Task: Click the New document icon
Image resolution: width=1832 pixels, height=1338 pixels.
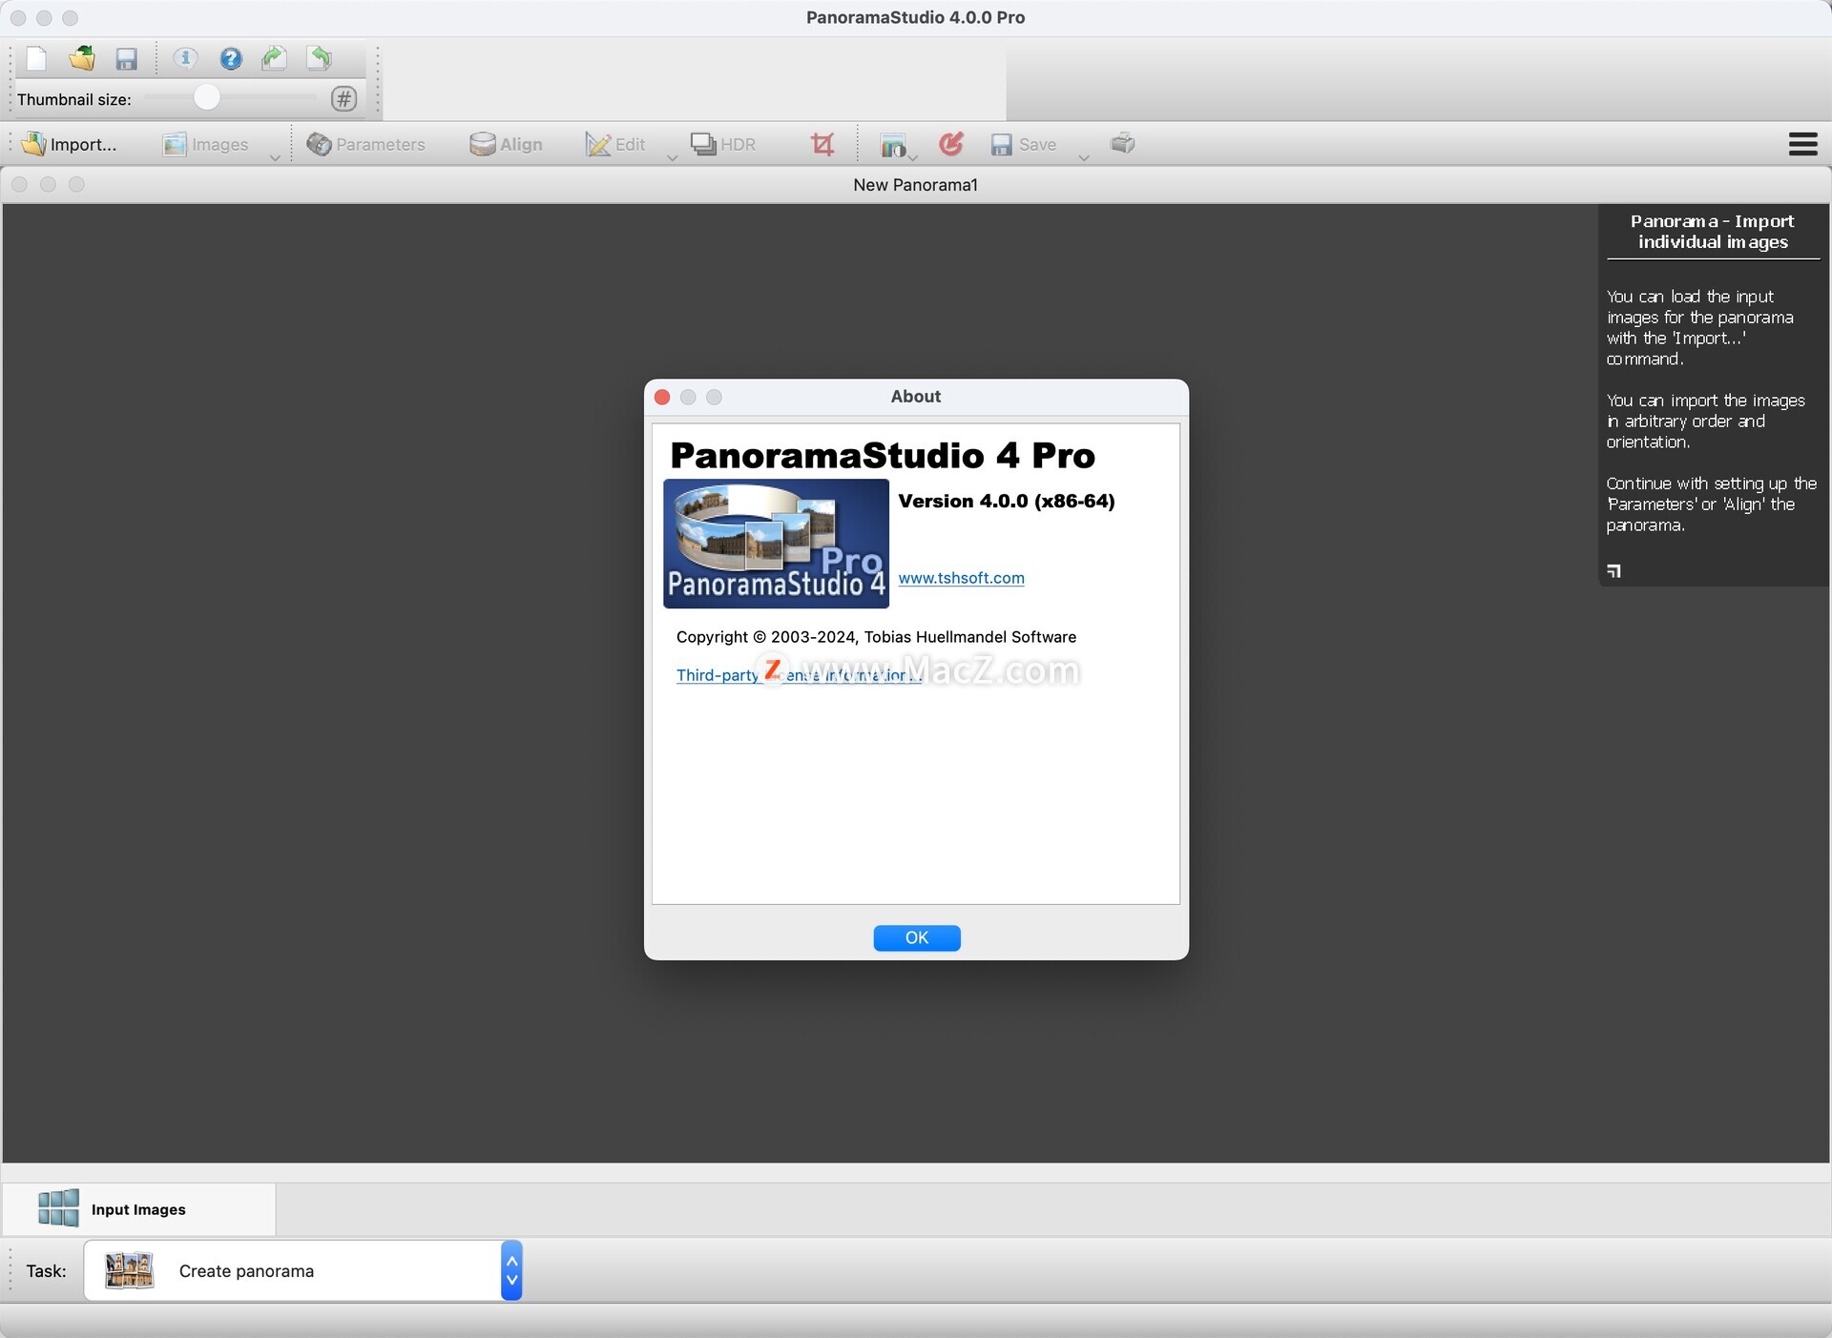Action: click(x=36, y=59)
